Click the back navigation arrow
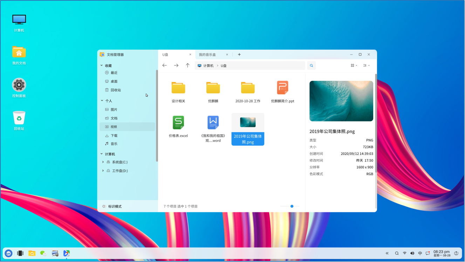The image size is (465, 262). 164,65
